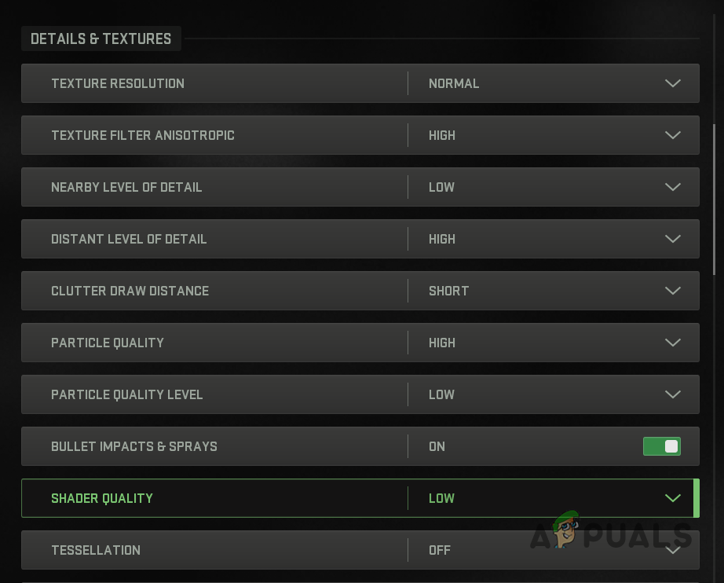The width and height of the screenshot is (724, 583).
Task: Click the Details & Textures section header
Action: click(x=101, y=38)
